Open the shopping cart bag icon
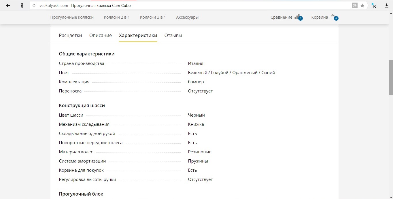 pos(334,17)
